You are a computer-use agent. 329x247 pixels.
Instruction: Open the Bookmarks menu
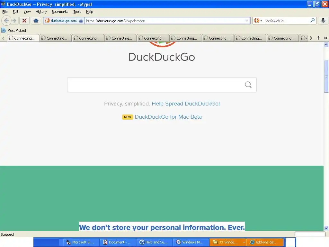[60, 12]
